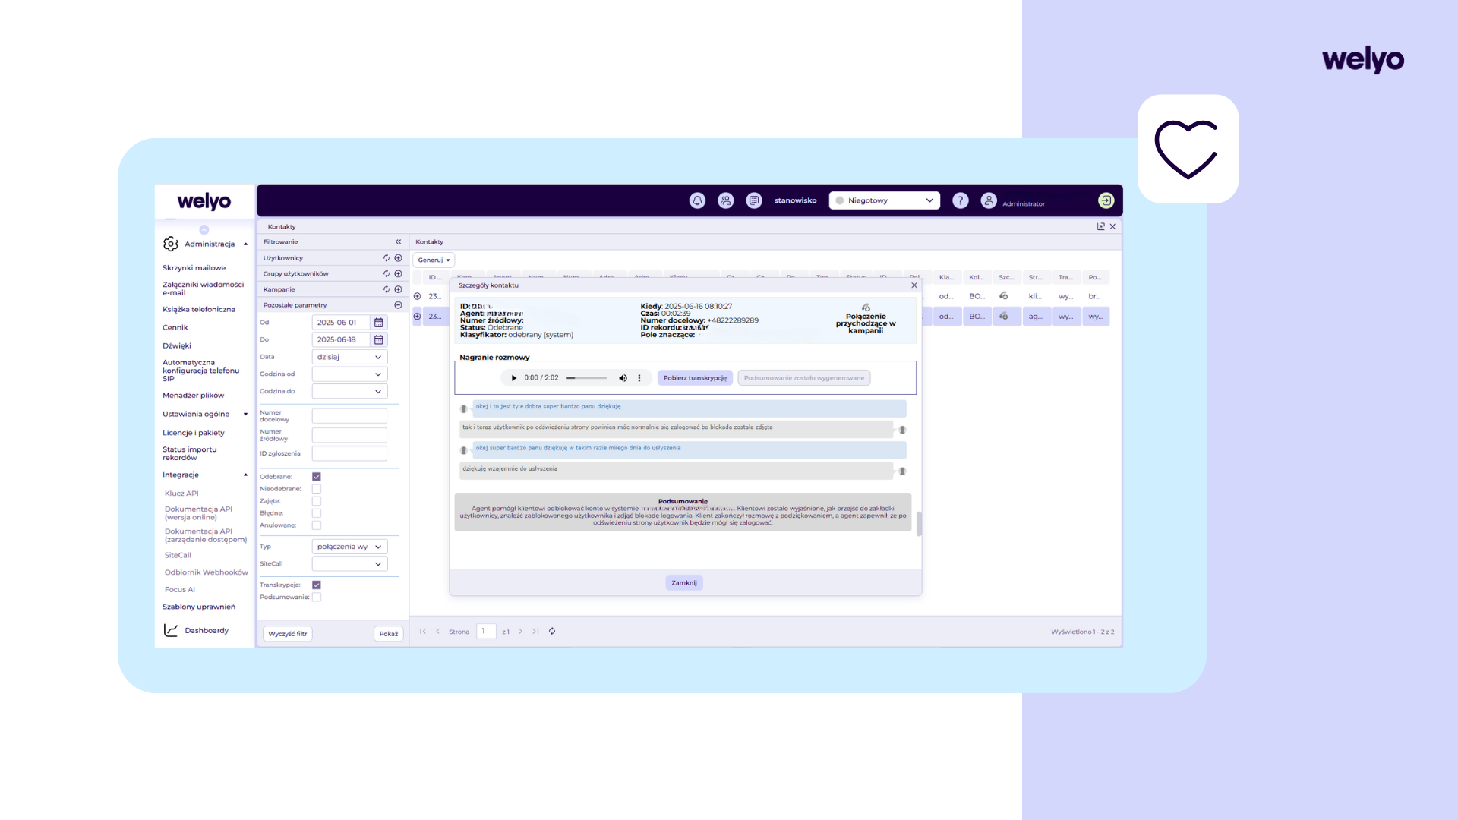Image resolution: width=1458 pixels, height=820 pixels.
Task: Open the Niegotowy status dropdown
Action: click(x=885, y=200)
